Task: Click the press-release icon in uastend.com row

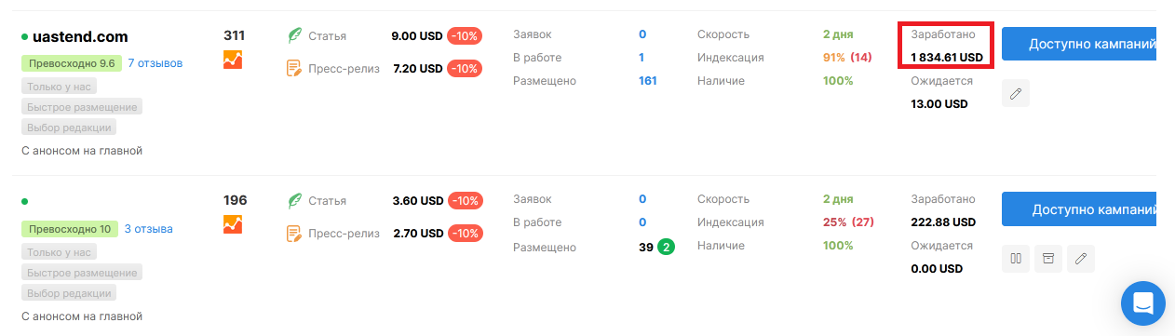Action: click(x=294, y=68)
